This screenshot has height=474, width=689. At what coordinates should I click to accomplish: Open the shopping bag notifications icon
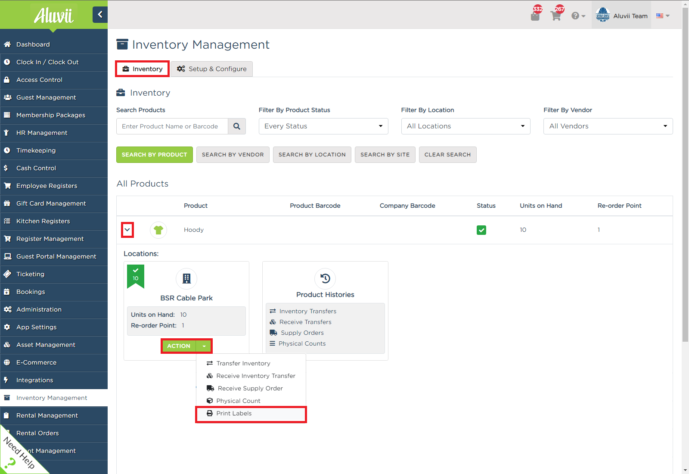click(535, 16)
